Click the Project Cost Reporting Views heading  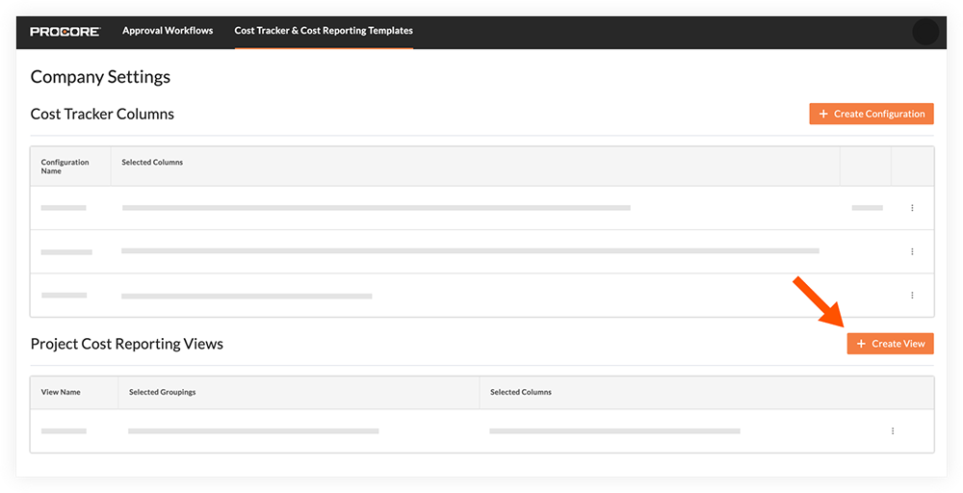click(126, 344)
